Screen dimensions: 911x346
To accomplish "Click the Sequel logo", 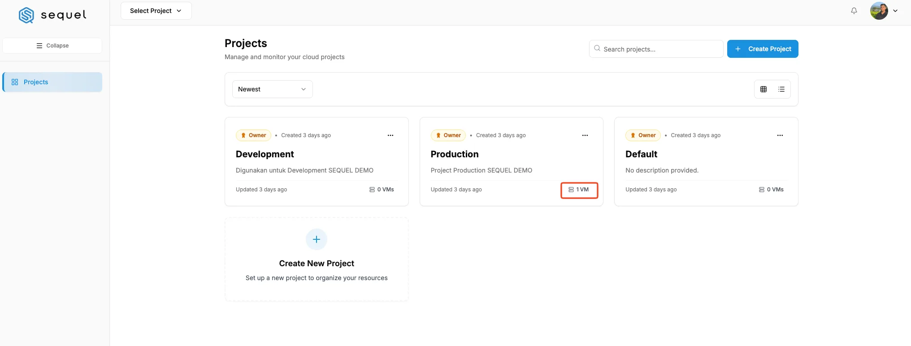I will (52, 15).
